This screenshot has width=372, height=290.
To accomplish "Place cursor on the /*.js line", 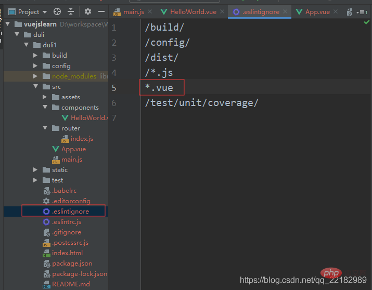I will point(159,73).
